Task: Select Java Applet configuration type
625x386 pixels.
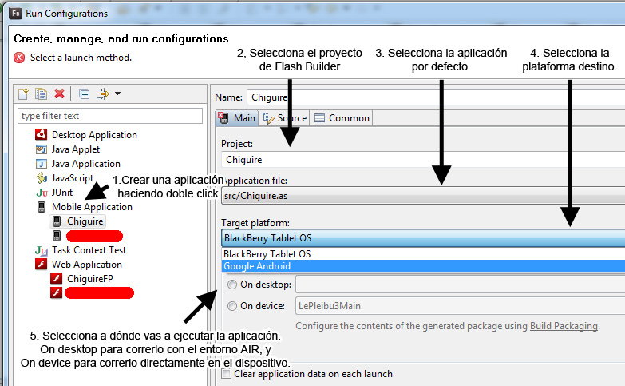Action: [x=76, y=149]
